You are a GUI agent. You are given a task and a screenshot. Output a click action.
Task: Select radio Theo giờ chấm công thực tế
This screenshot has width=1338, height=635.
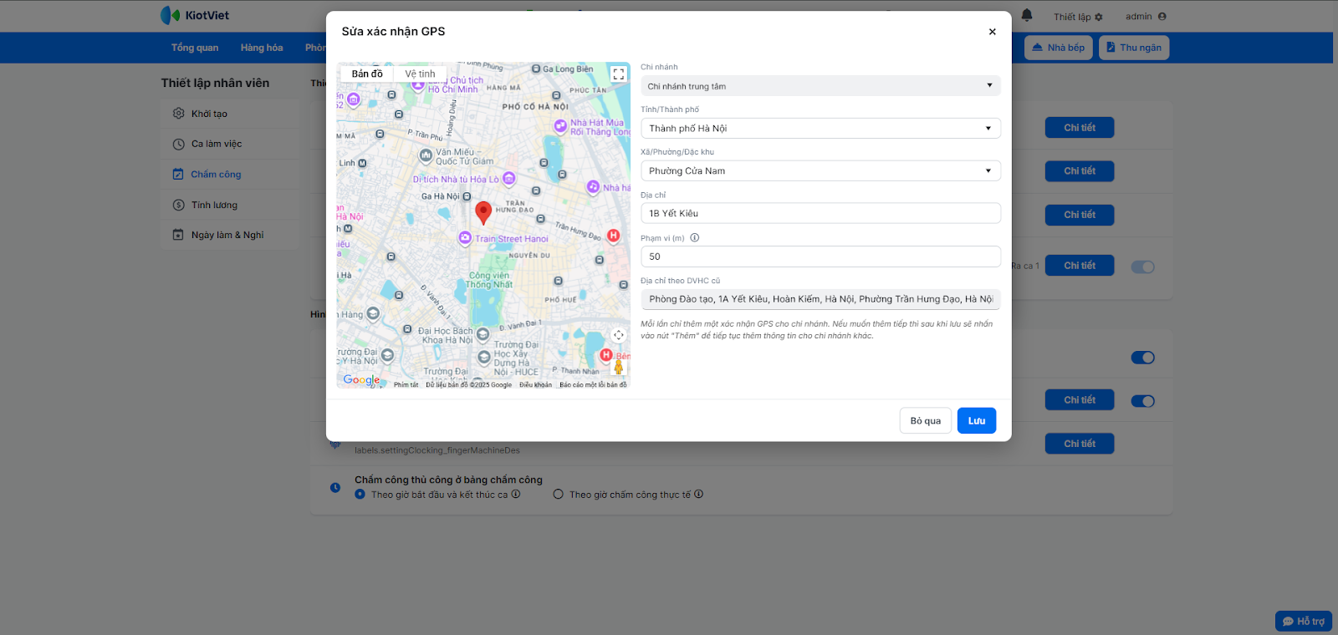[559, 495]
